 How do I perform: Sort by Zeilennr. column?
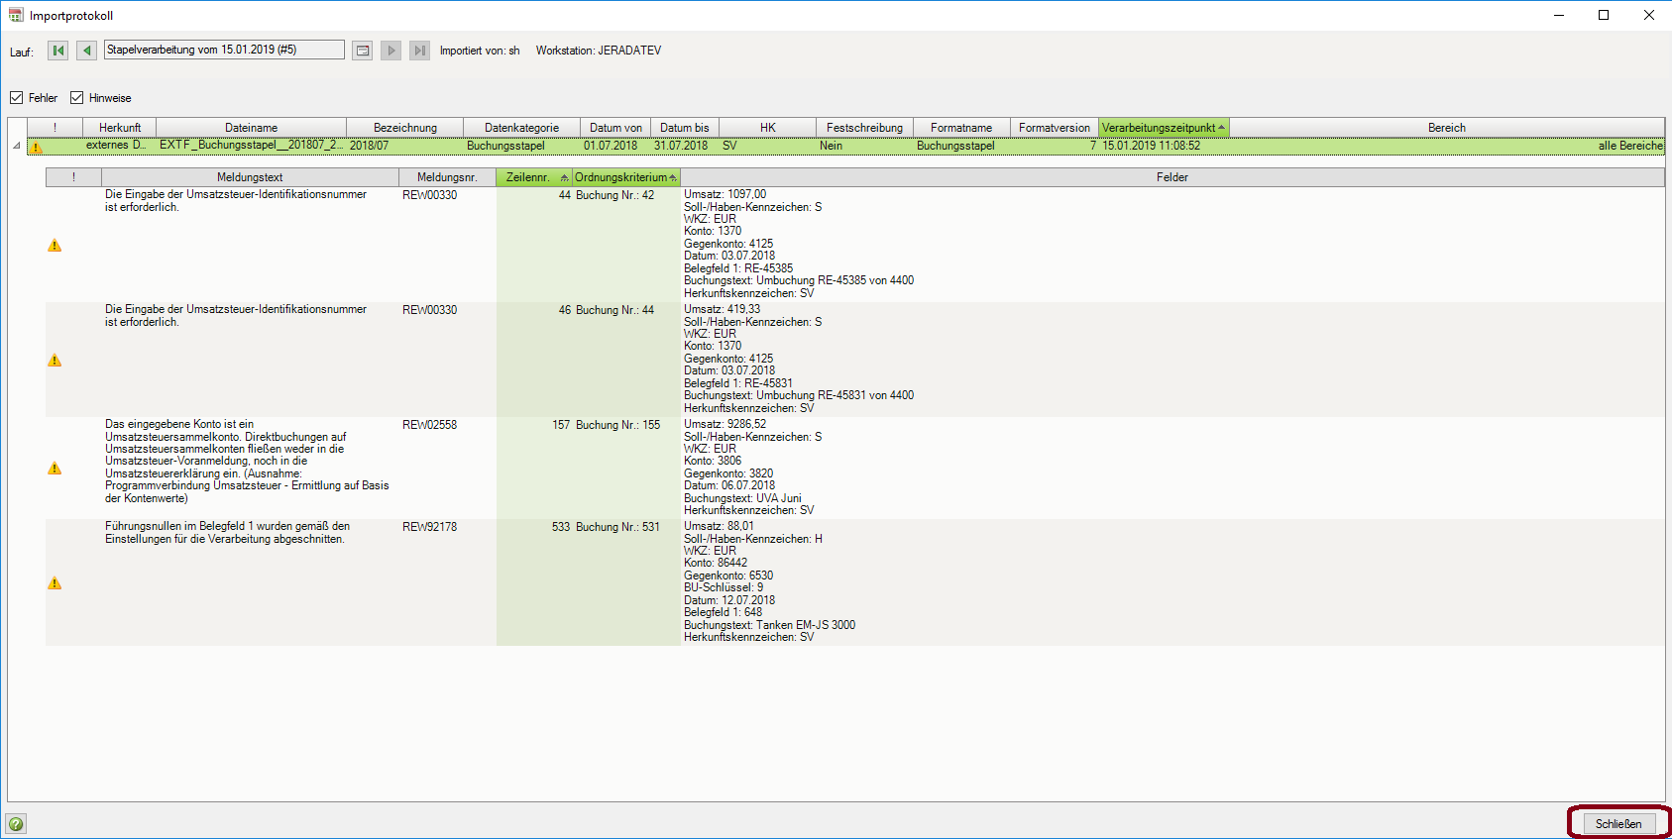[533, 177]
